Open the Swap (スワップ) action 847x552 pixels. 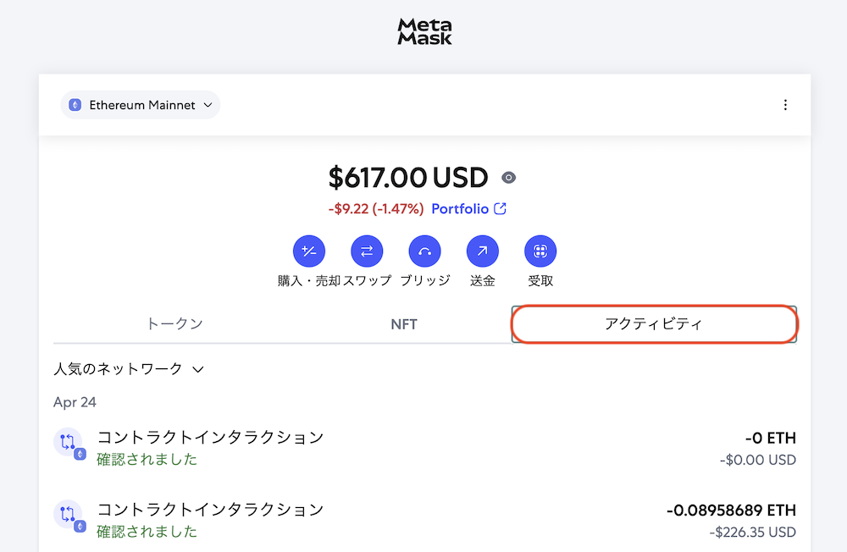pos(367,251)
